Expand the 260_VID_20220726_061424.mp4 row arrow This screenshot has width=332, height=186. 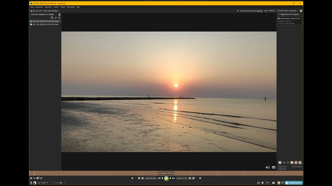coord(60,21)
